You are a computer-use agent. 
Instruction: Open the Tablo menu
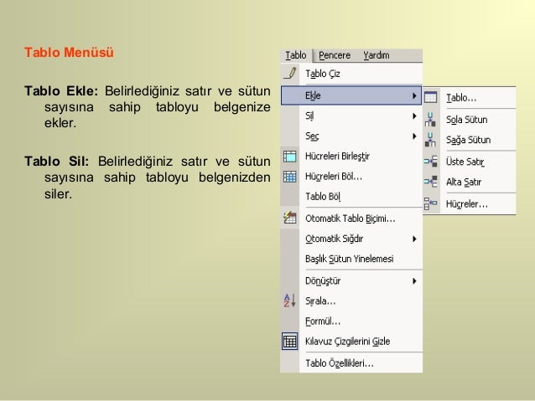tap(296, 55)
